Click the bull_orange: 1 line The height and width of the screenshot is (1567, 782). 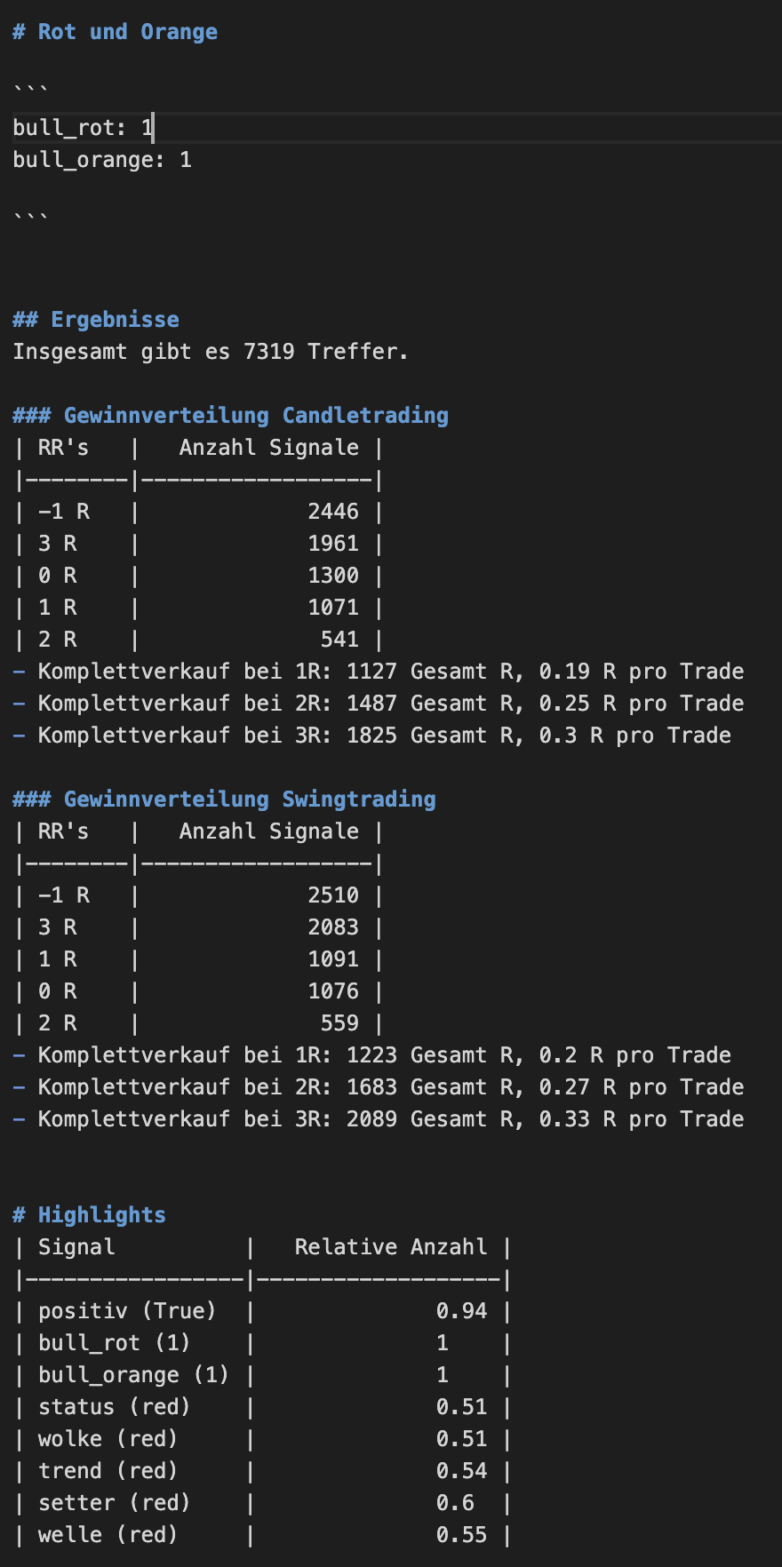tap(101, 160)
